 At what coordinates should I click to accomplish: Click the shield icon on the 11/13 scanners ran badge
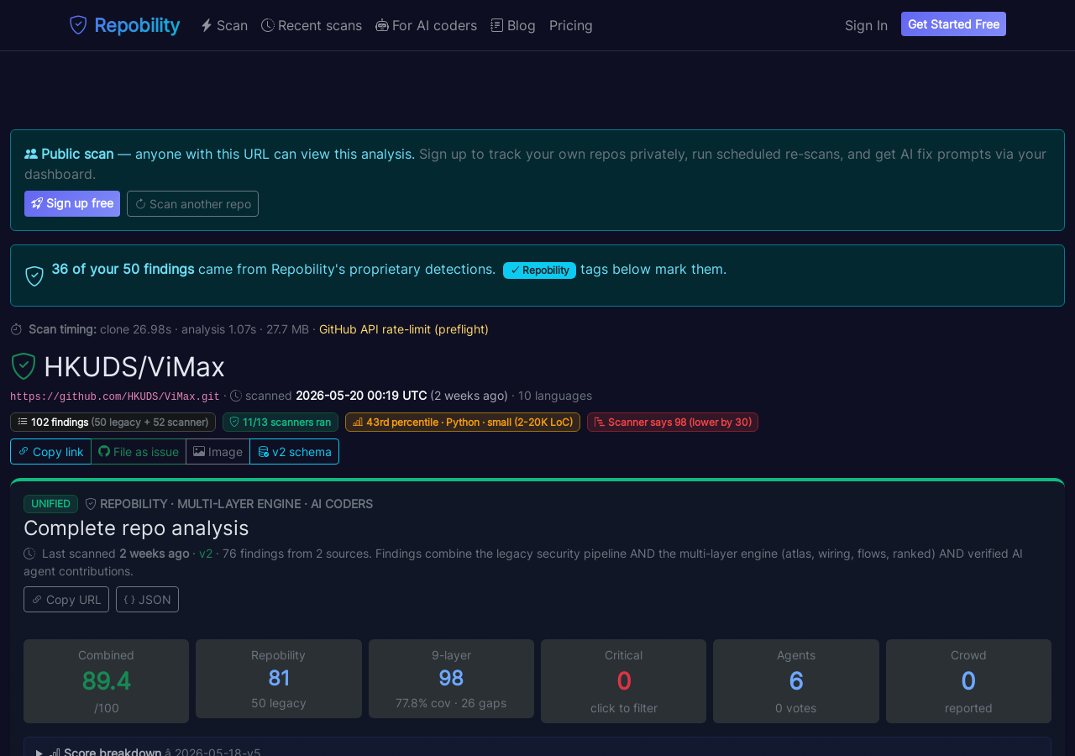[x=234, y=422]
